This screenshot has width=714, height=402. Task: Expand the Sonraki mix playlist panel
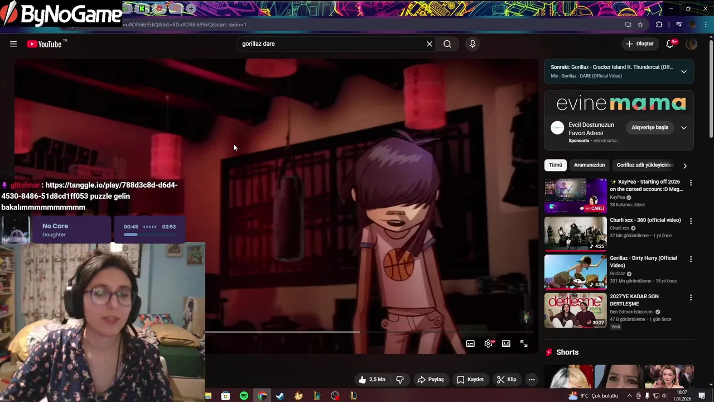(x=683, y=71)
